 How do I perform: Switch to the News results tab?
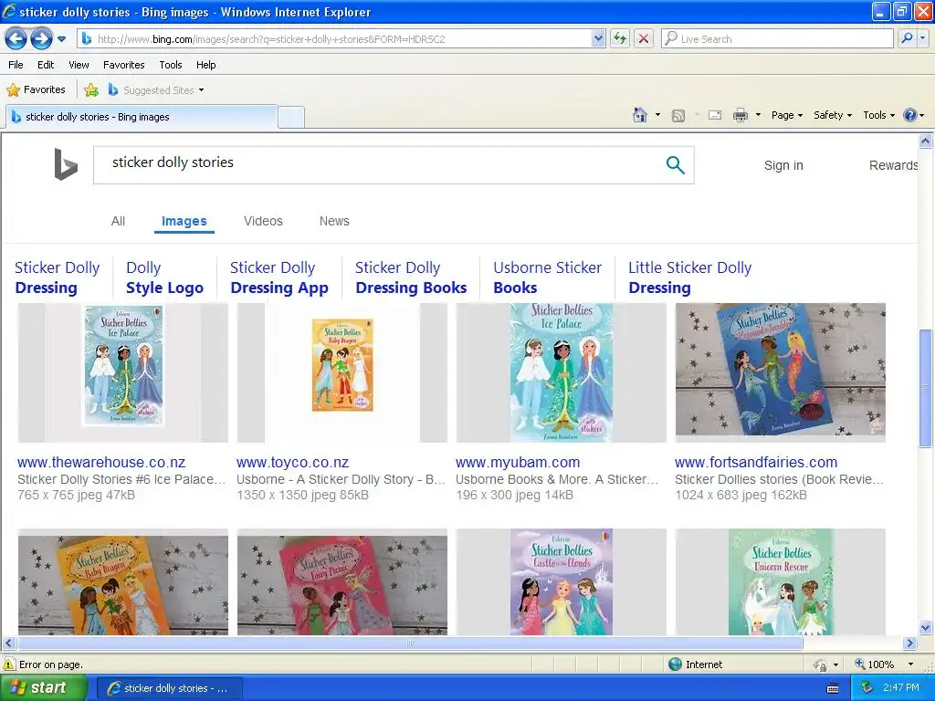click(334, 221)
